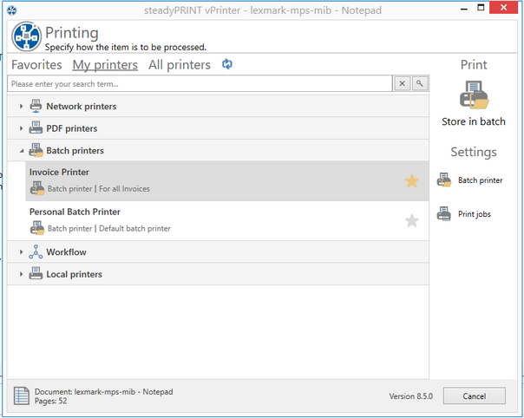This screenshot has height=418, width=524.
Task: Click the PDF printers label
Action: [x=71, y=128]
